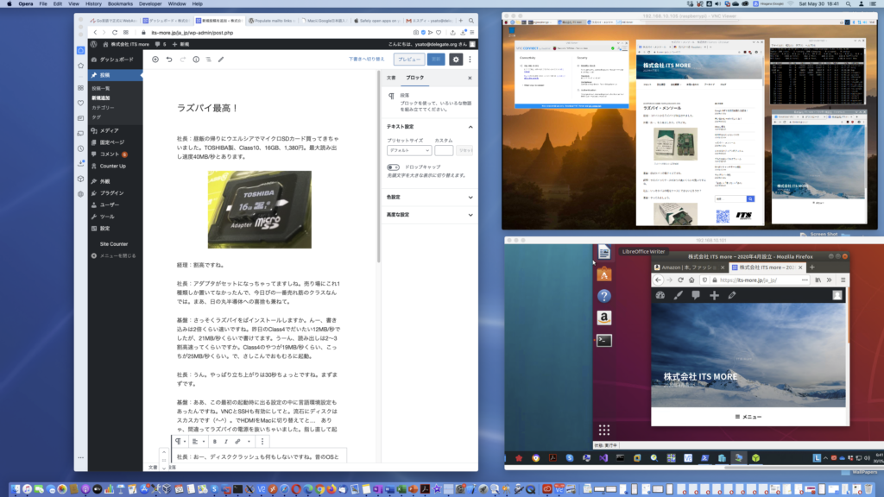Open Ubuntu Terminal from the dock
The height and width of the screenshot is (497, 884).
(x=604, y=340)
